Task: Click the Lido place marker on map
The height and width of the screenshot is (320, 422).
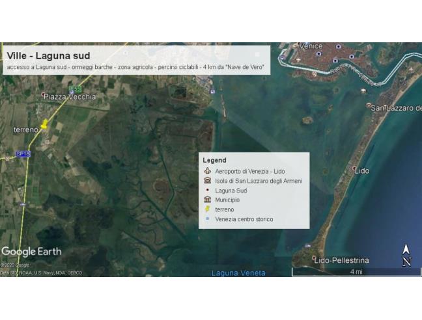Action: (355, 169)
